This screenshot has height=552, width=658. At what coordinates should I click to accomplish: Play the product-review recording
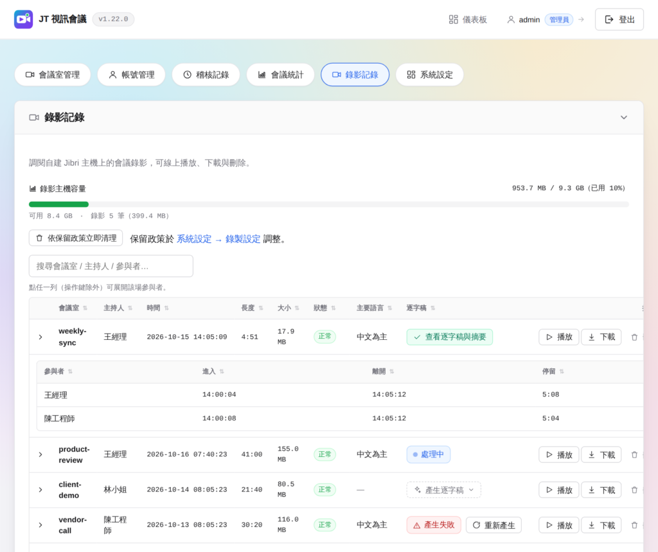click(559, 454)
